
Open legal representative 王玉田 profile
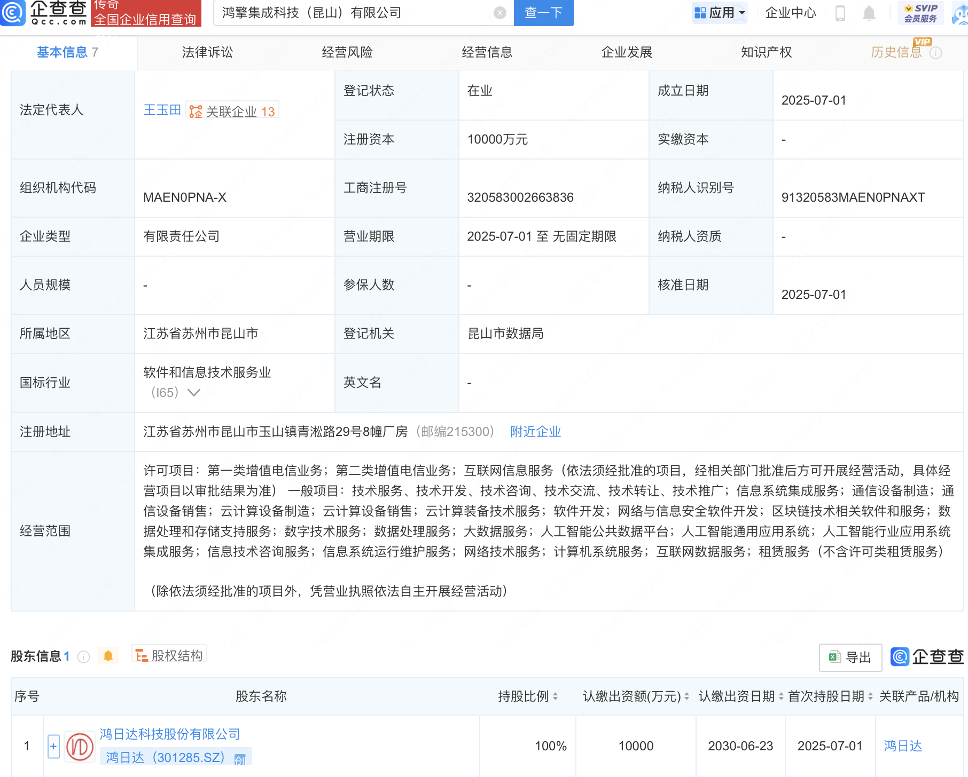pos(162,110)
